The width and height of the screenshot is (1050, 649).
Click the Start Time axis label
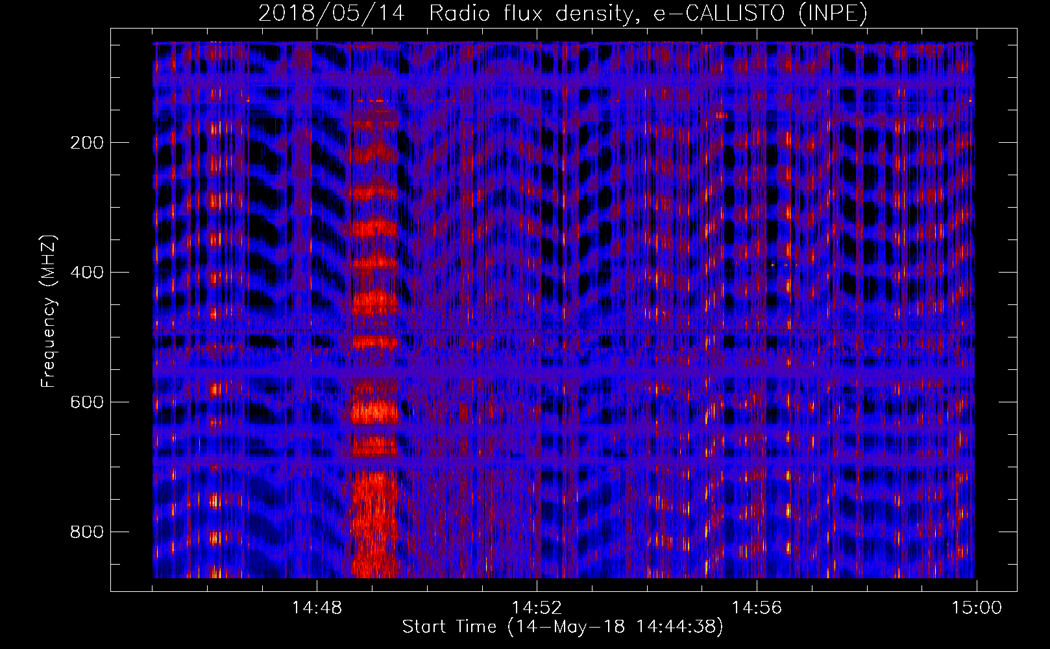point(562,626)
